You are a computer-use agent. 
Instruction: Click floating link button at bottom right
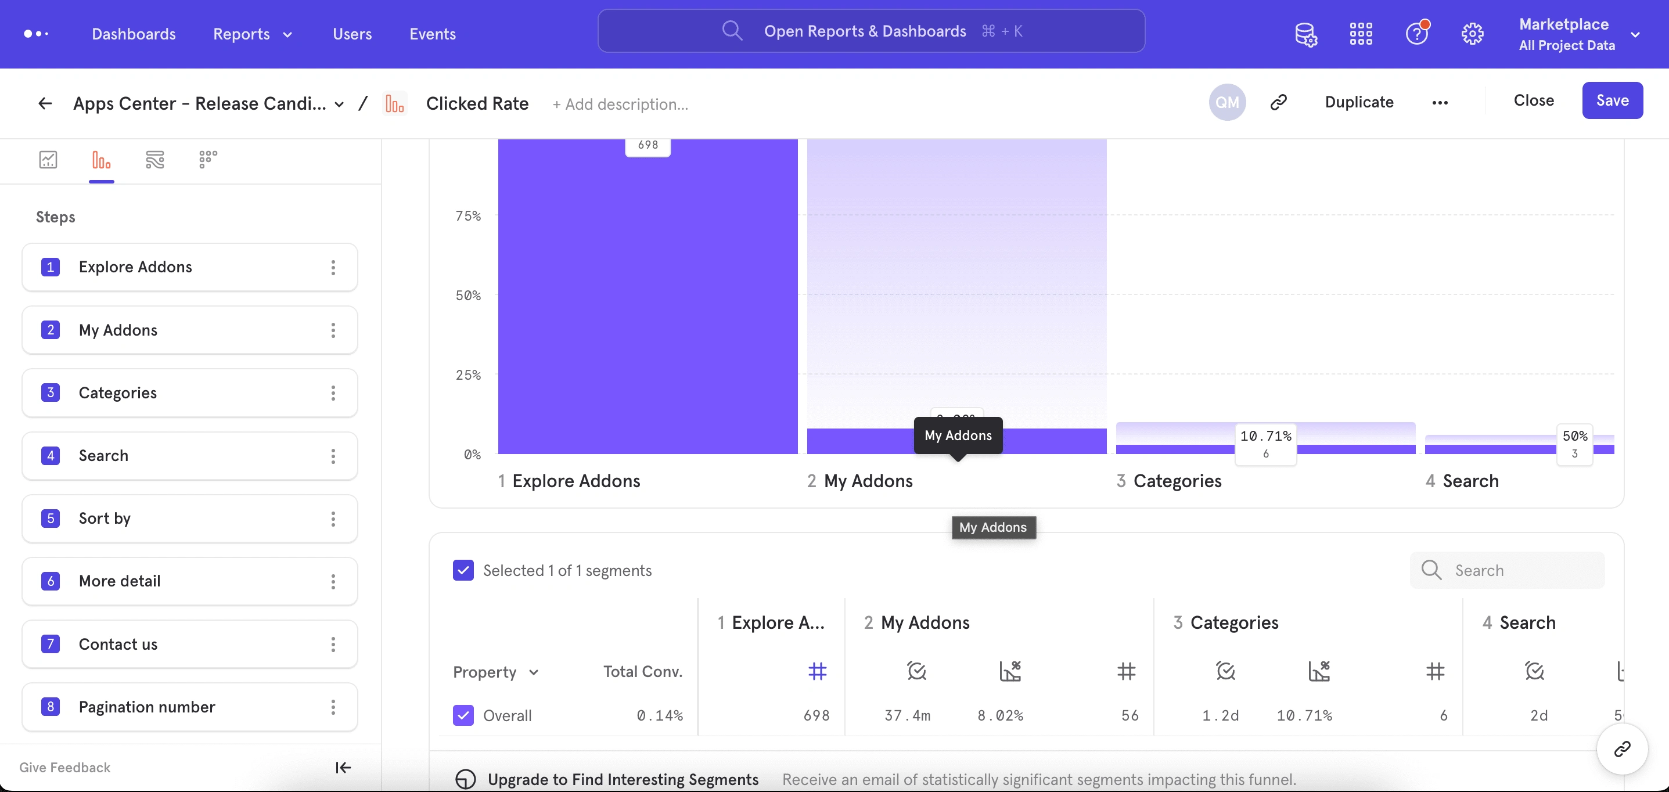tap(1622, 748)
